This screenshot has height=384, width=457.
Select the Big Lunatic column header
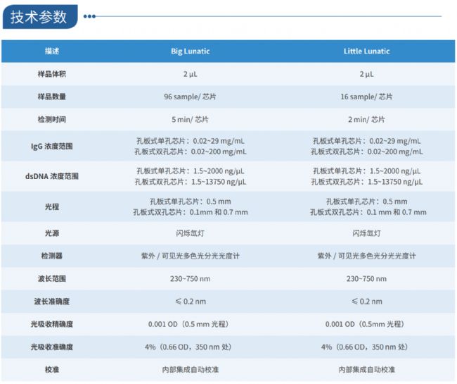pyautogui.click(x=190, y=51)
